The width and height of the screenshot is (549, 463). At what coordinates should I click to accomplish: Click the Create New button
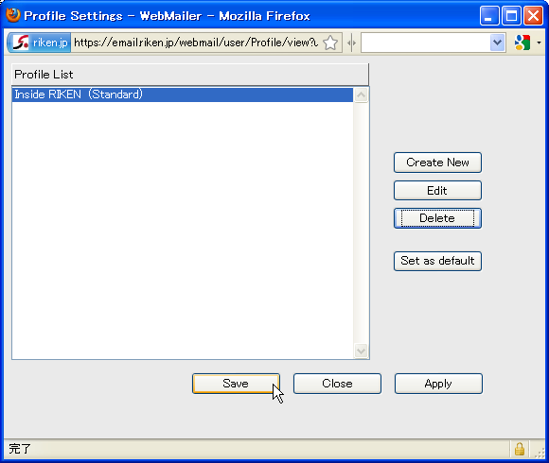tap(437, 163)
